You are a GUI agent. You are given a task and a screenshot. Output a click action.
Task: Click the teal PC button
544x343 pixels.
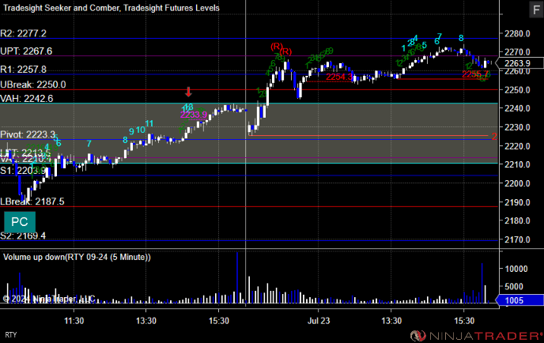tap(20, 221)
